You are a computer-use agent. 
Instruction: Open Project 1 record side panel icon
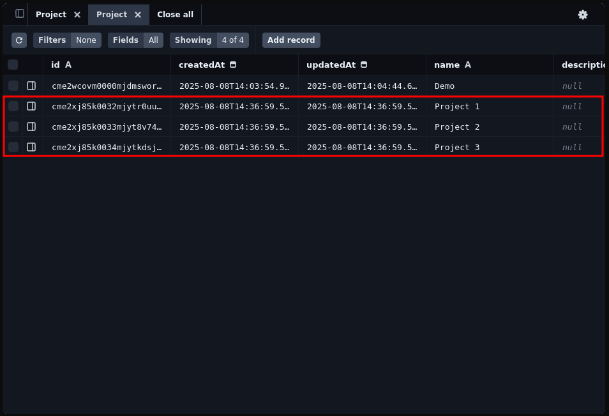click(x=31, y=106)
